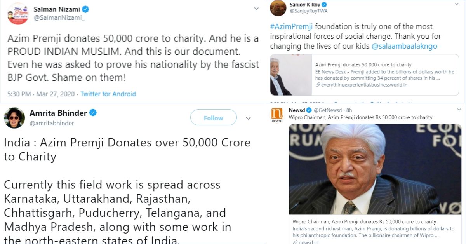Click the Twitter for Android source link

click(x=108, y=94)
